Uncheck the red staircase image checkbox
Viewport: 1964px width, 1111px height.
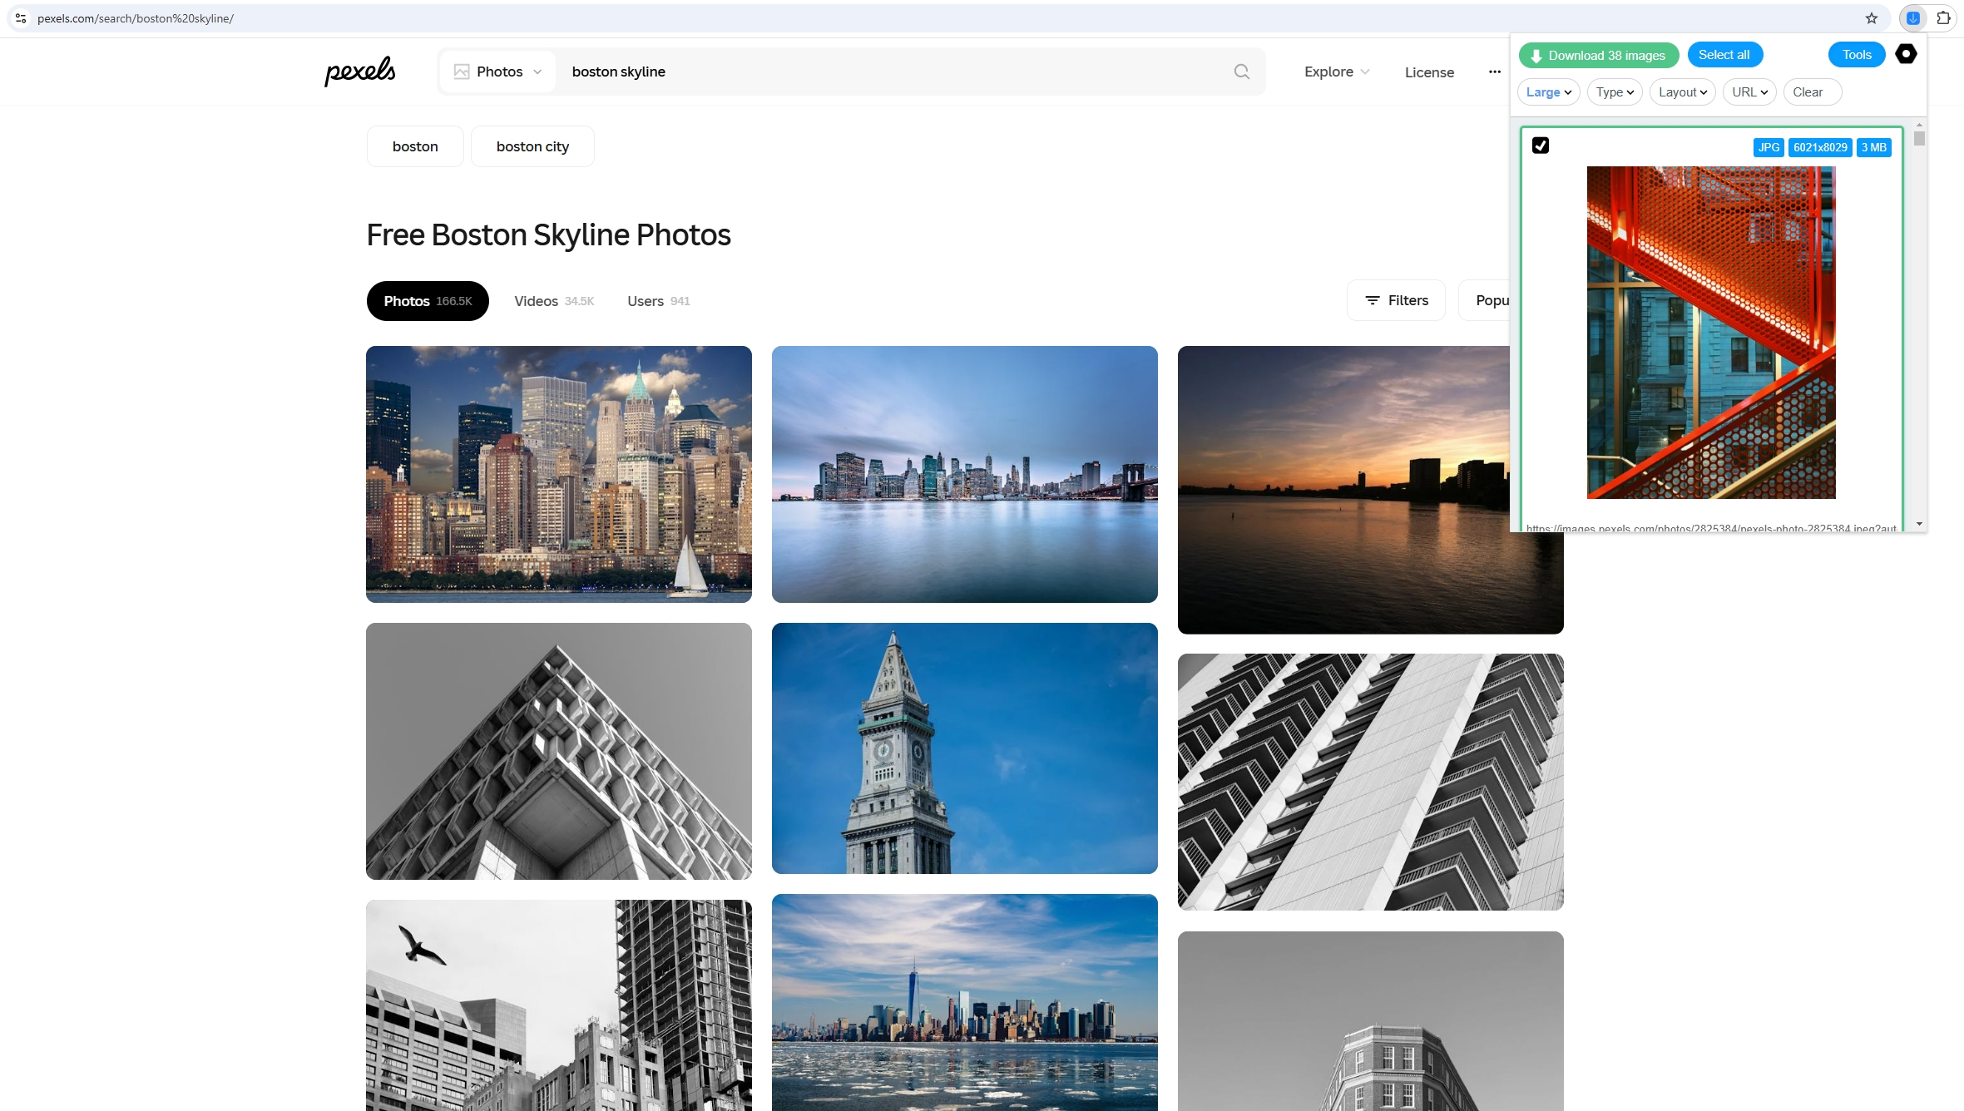(1541, 146)
